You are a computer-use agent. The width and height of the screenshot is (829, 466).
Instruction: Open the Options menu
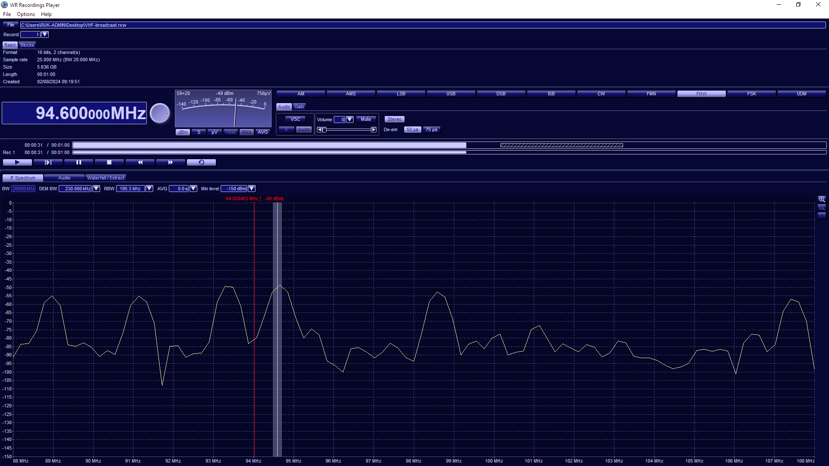click(x=26, y=14)
